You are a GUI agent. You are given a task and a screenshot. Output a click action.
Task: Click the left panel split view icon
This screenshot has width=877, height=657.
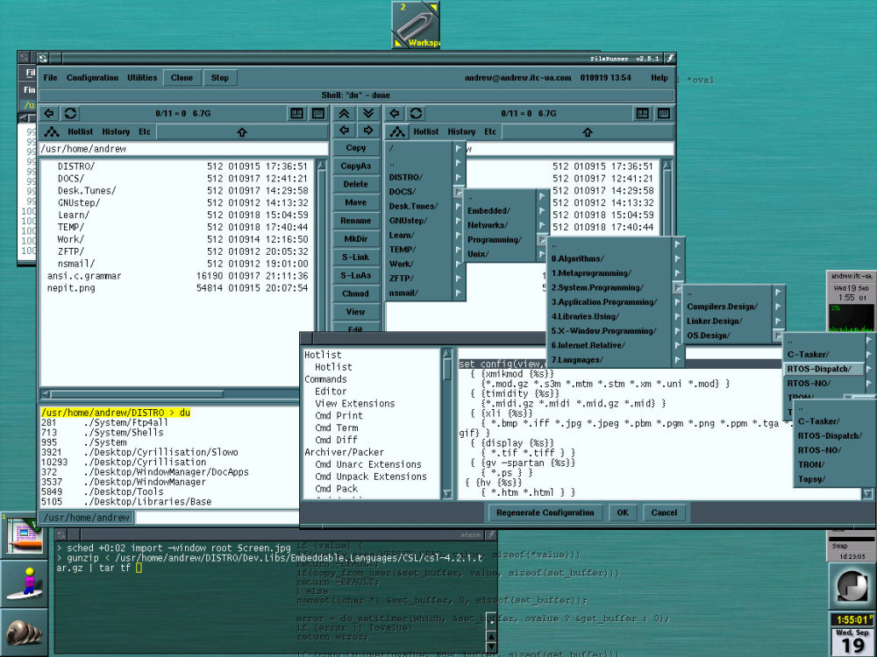point(297,113)
